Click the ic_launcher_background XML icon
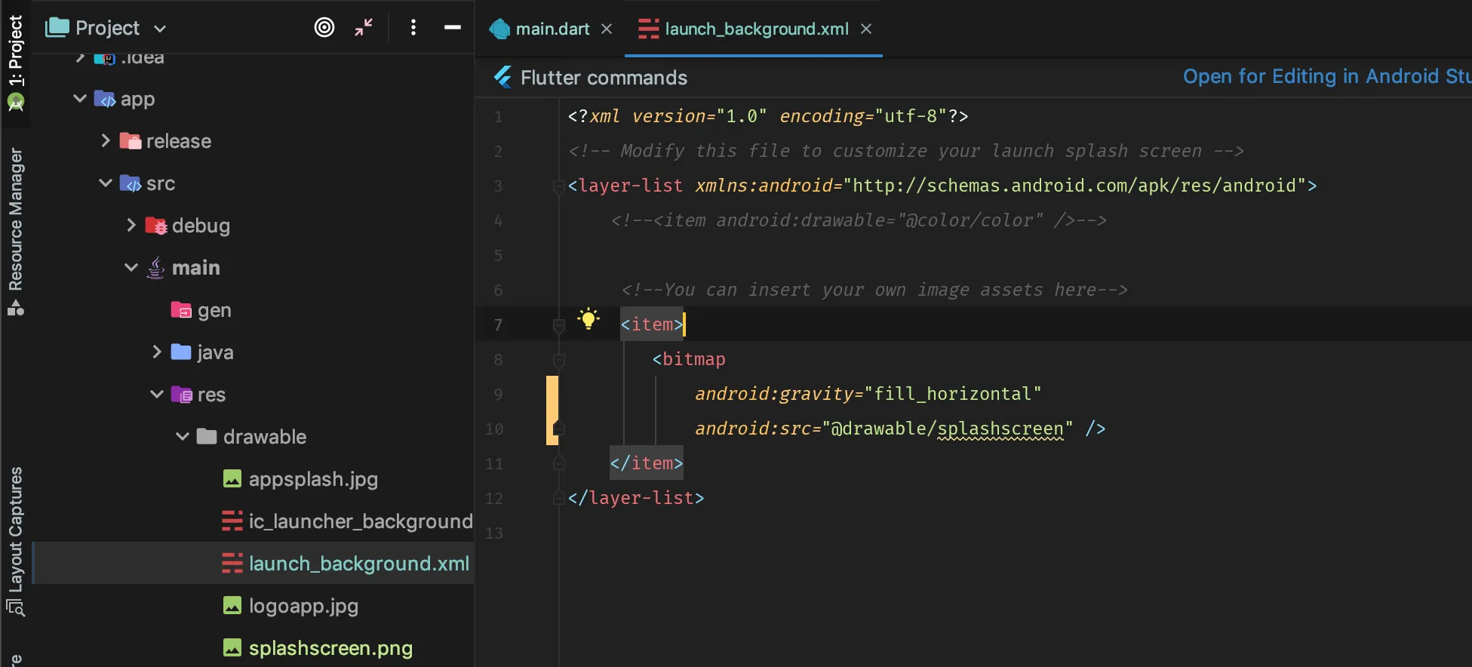This screenshot has height=667, width=1472. [232, 521]
